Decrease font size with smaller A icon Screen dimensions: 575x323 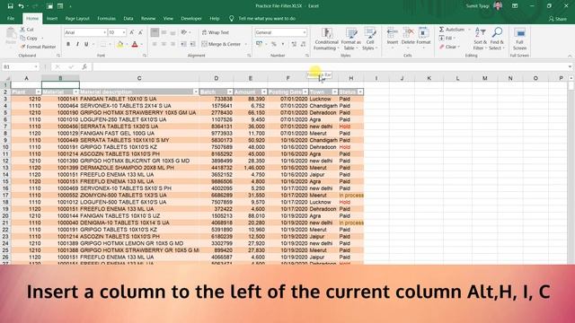[x=140, y=32]
